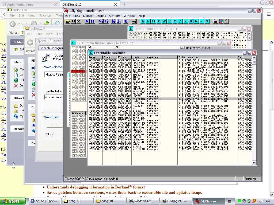Image resolution: width=274 pixels, height=205 pixels.
Task: Open Debugging options via the list icon
Action: [x=215, y=21]
